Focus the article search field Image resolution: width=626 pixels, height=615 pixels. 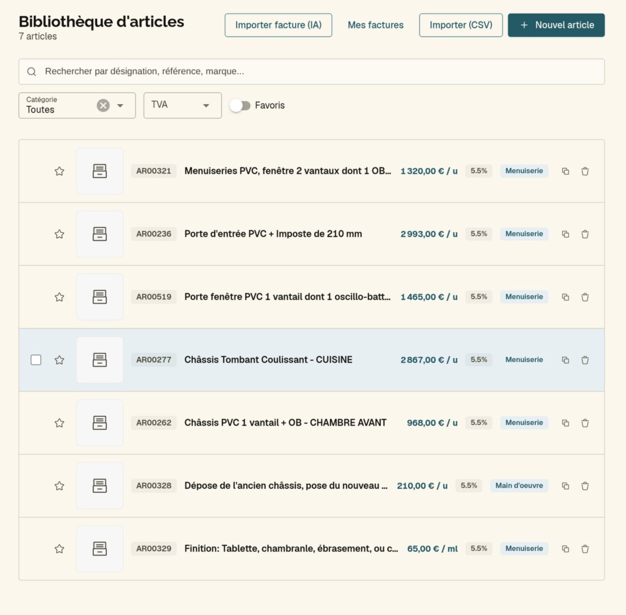click(x=311, y=72)
